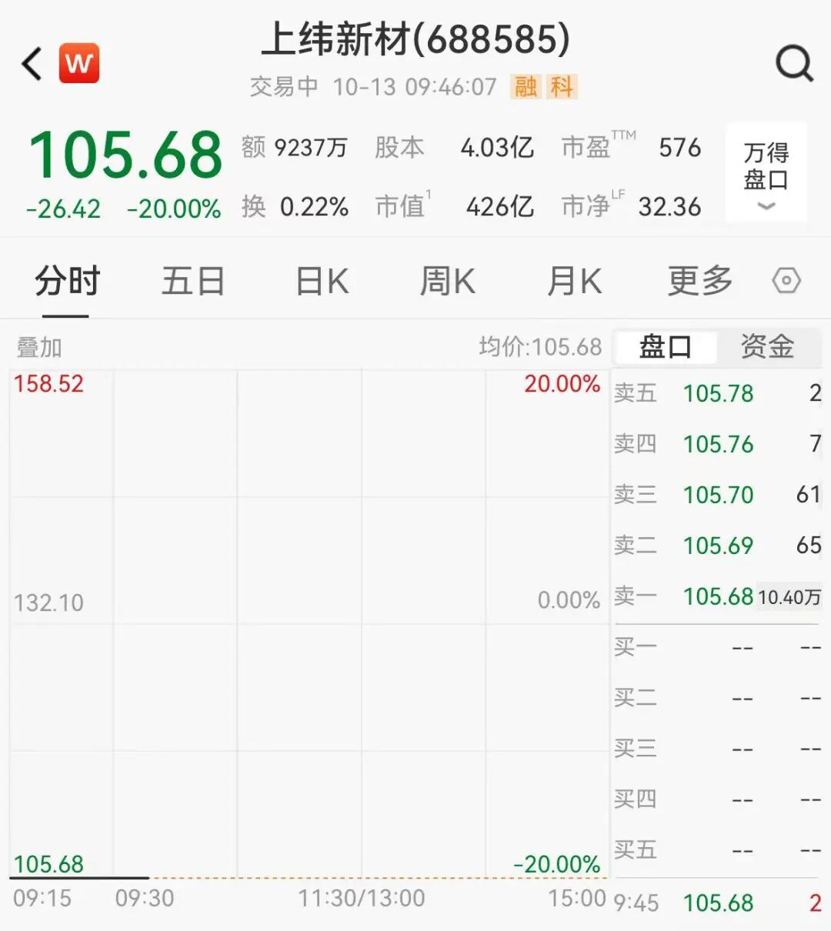Tap the back arrow icon
The image size is (831, 931).
32,64
